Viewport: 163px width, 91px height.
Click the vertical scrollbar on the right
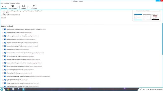(x=162, y=39)
